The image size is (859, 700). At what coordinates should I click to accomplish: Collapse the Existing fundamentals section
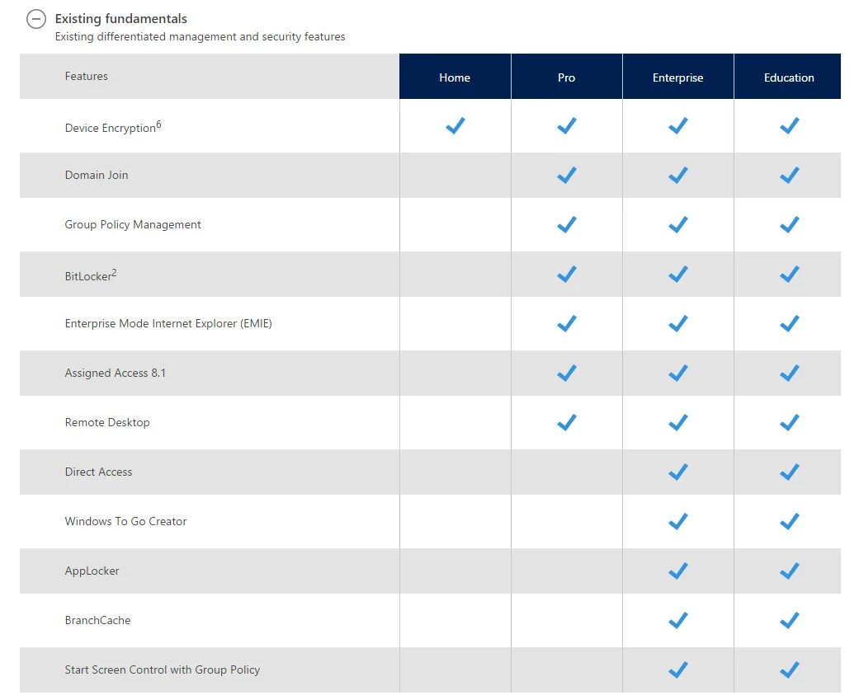pyautogui.click(x=35, y=19)
